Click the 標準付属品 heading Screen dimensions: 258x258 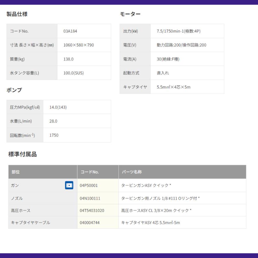[23, 154]
